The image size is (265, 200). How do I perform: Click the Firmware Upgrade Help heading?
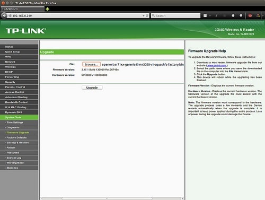click(207, 51)
